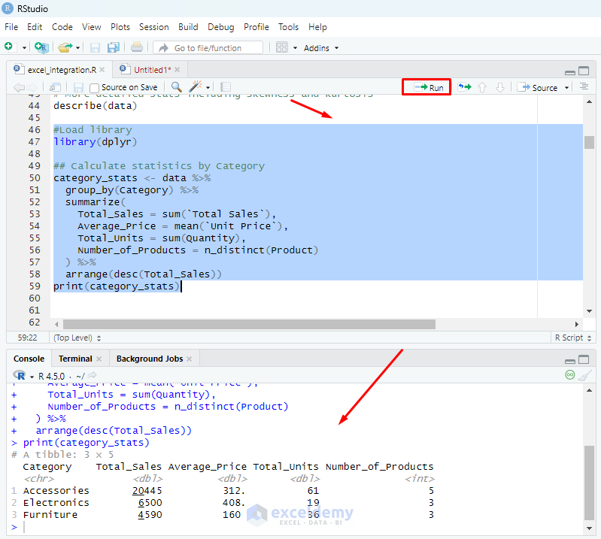Minimize the source editor pane
The height and width of the screenshot is (539, 601).
(x=570, y=71)
